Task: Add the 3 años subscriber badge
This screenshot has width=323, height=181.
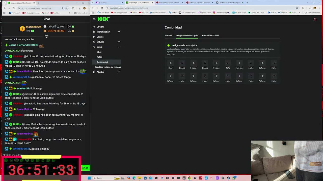Action: pyautogui.click(x=274, y=63)
